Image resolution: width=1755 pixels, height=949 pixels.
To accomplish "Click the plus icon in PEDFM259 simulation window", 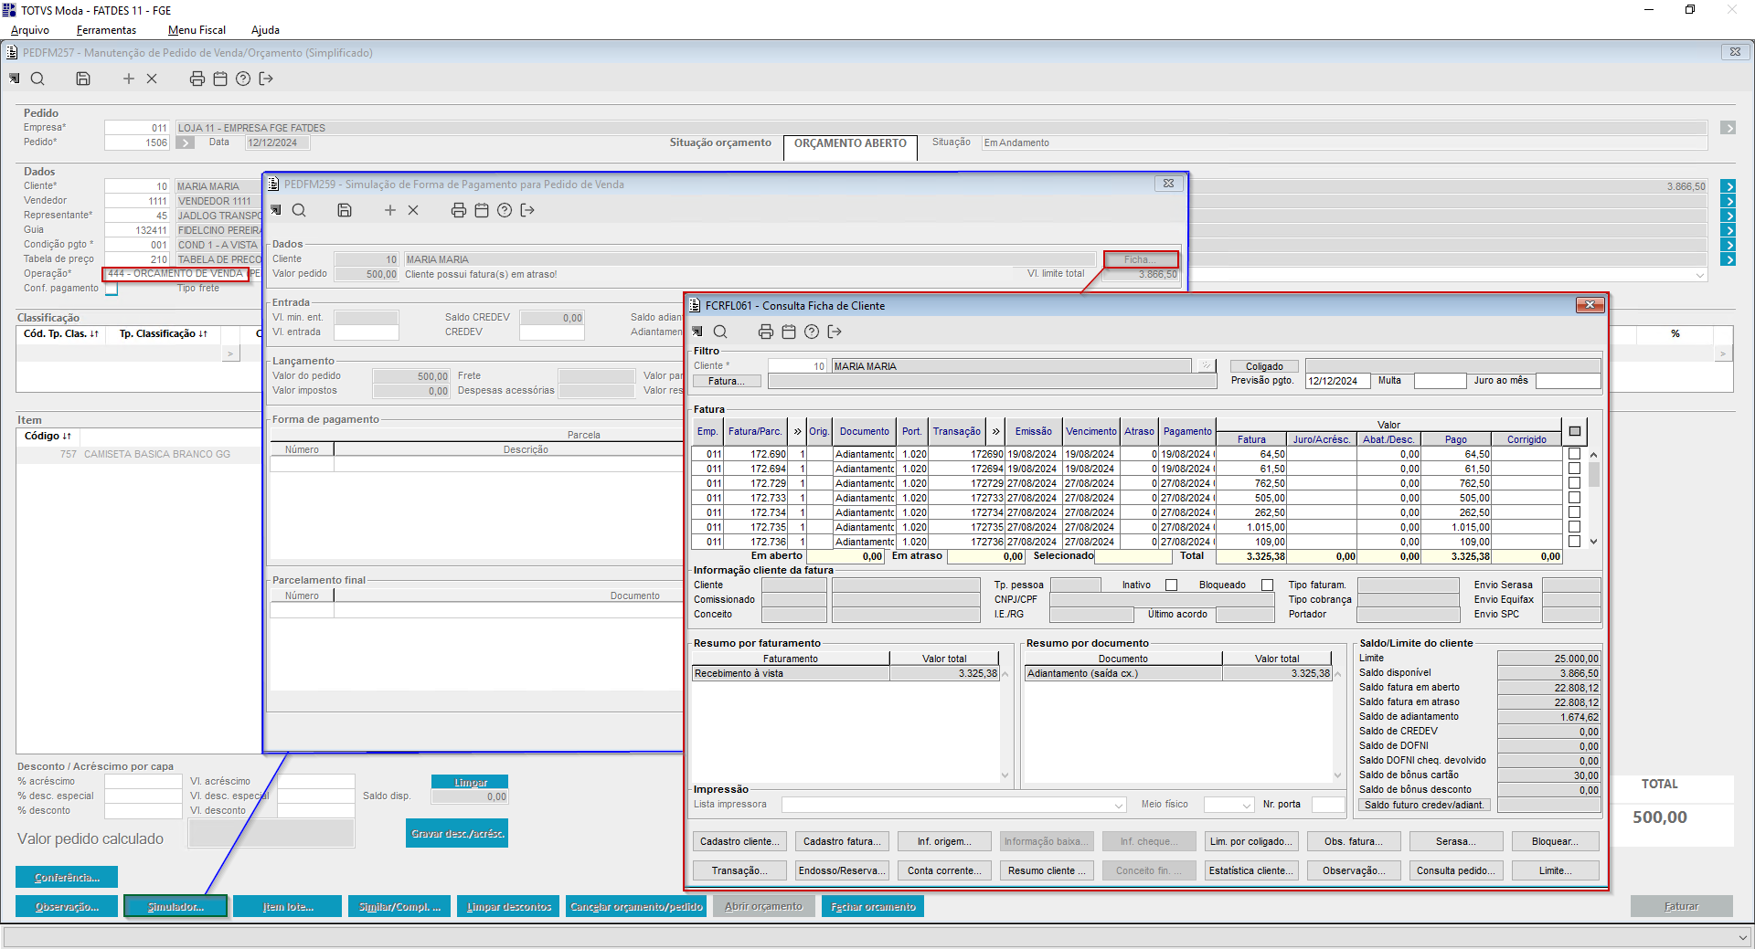I will [x=390, y=210].
